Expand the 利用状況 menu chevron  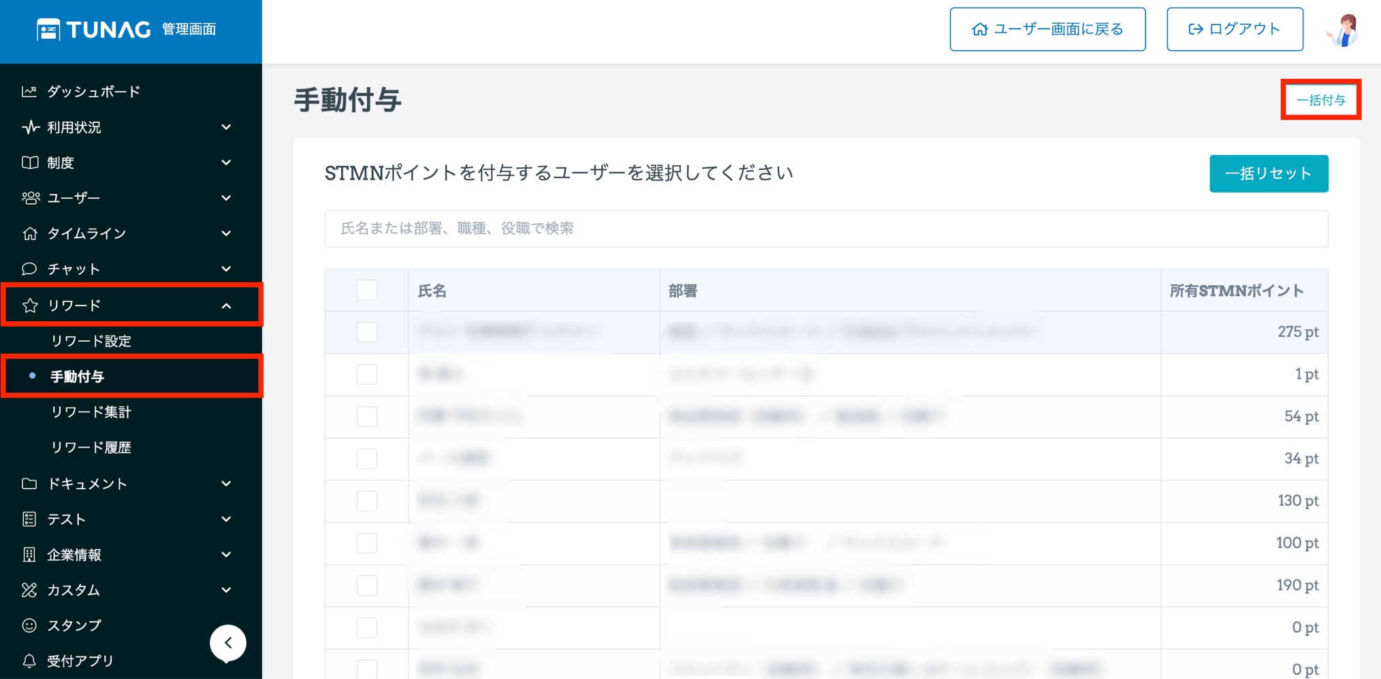click(x=227, y=127)
